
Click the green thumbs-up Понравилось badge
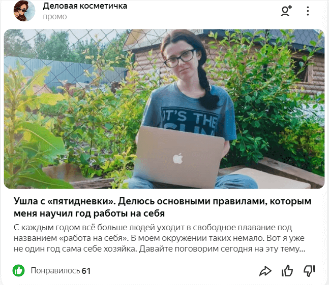19,271
